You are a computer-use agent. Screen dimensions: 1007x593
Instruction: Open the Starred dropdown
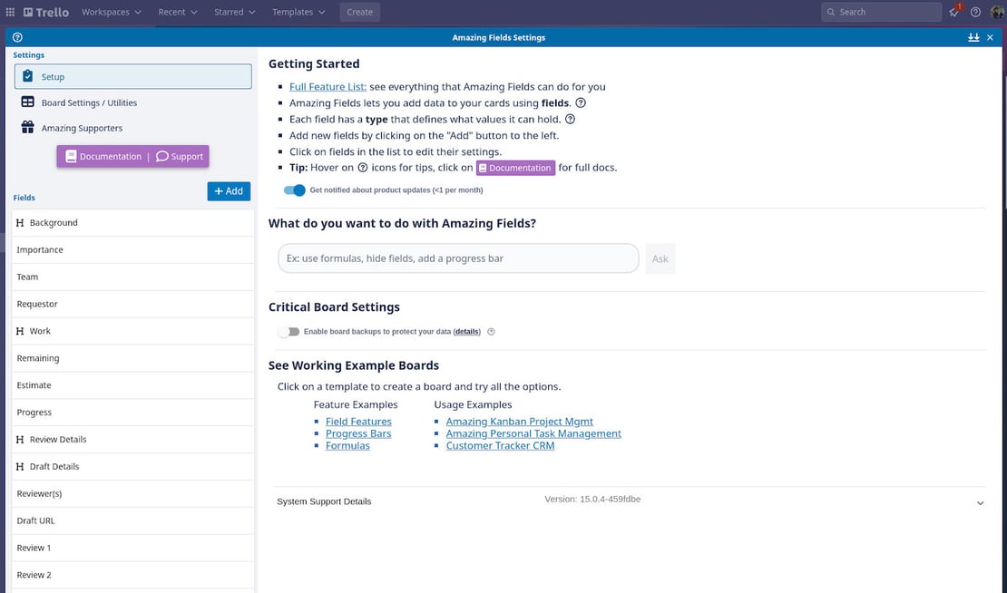(234, 12)
